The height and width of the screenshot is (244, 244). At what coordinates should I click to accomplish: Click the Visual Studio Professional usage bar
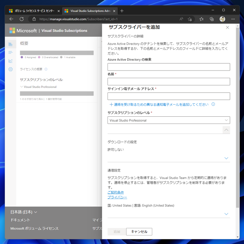(57, 93)
